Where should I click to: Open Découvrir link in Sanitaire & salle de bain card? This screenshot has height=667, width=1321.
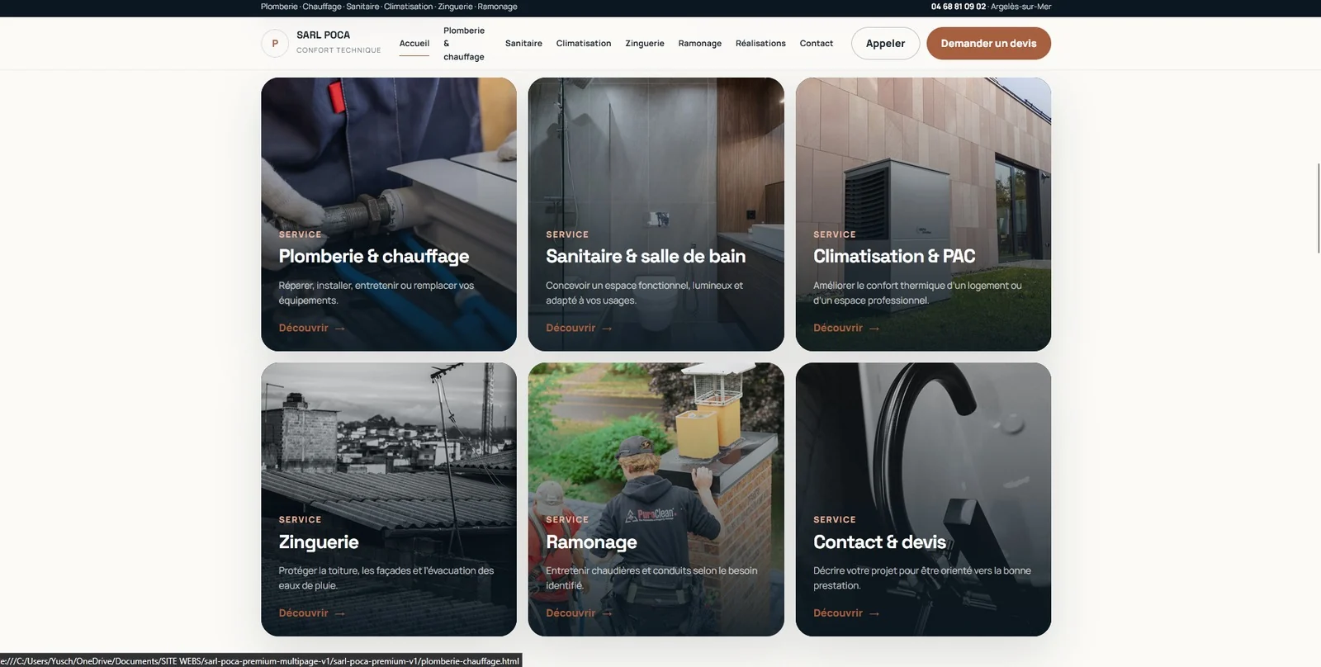click(x=579, y=328)
